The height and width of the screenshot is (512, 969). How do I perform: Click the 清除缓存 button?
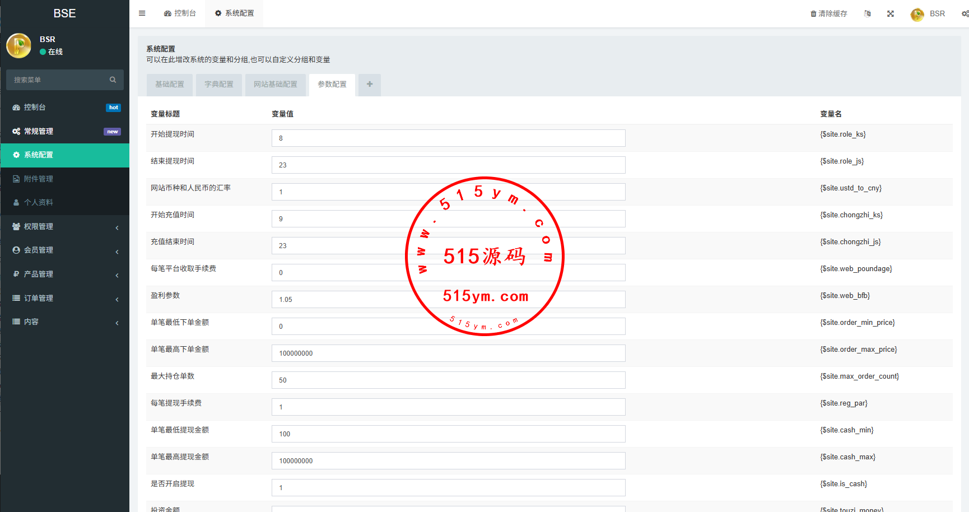coord(829,14)
